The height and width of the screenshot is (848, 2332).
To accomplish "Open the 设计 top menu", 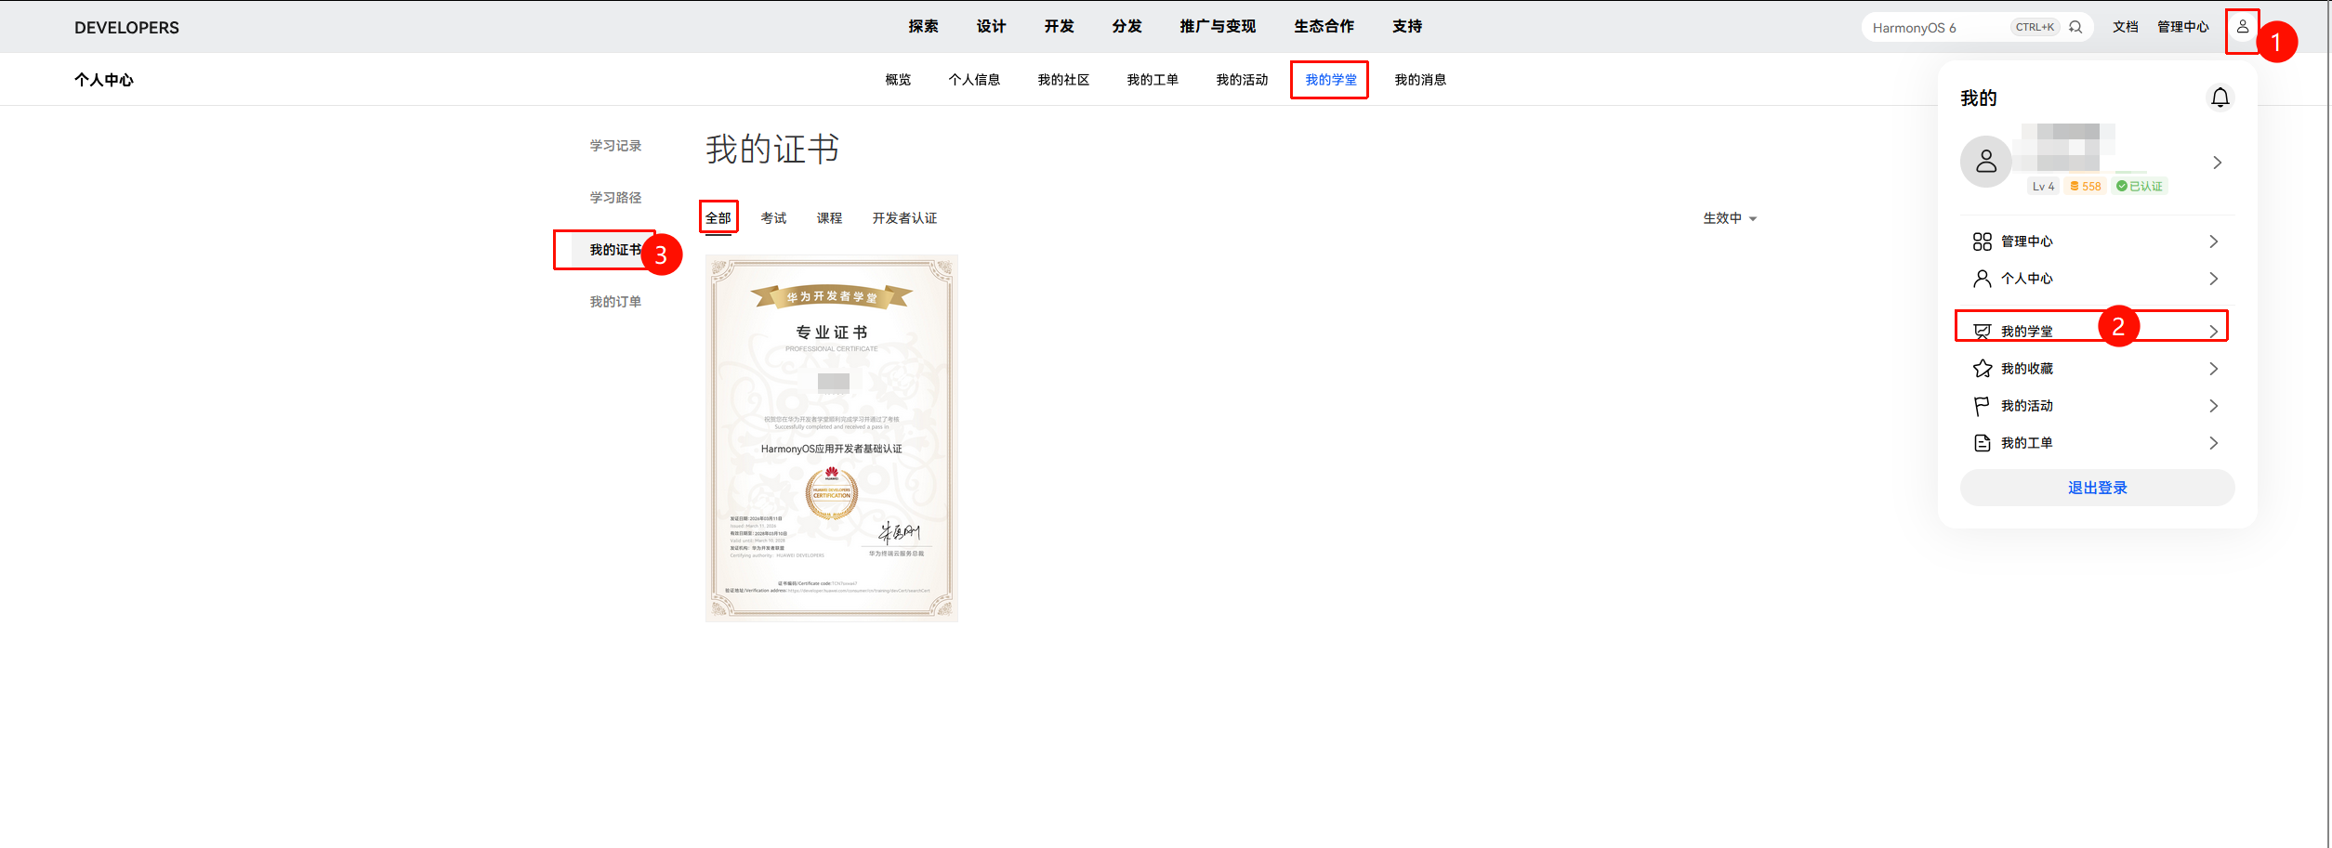I will pyautogui.click(x=991, y=26).
